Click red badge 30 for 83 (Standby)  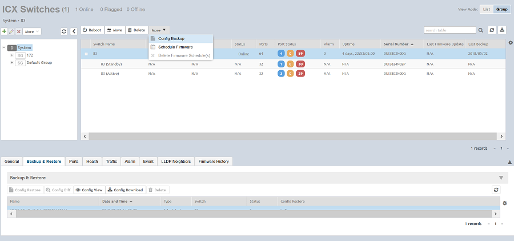tap(300, 64)
